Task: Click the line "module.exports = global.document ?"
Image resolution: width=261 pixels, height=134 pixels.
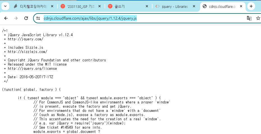Action: click(67, 132)
